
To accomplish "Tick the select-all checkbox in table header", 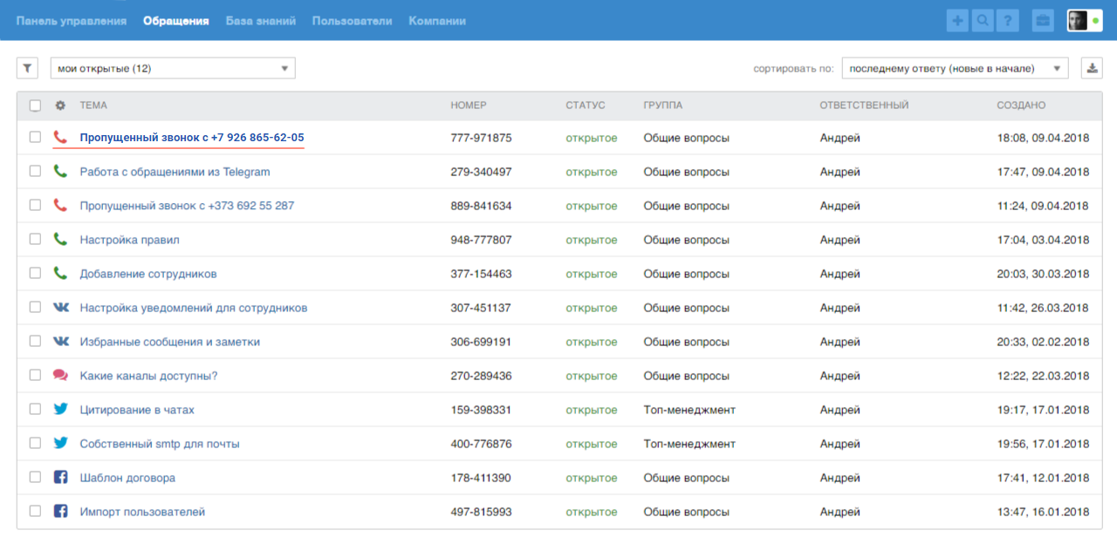I will (35, 105).
